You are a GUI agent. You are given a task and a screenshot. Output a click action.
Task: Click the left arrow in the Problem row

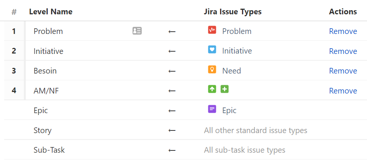coord(172,31)
